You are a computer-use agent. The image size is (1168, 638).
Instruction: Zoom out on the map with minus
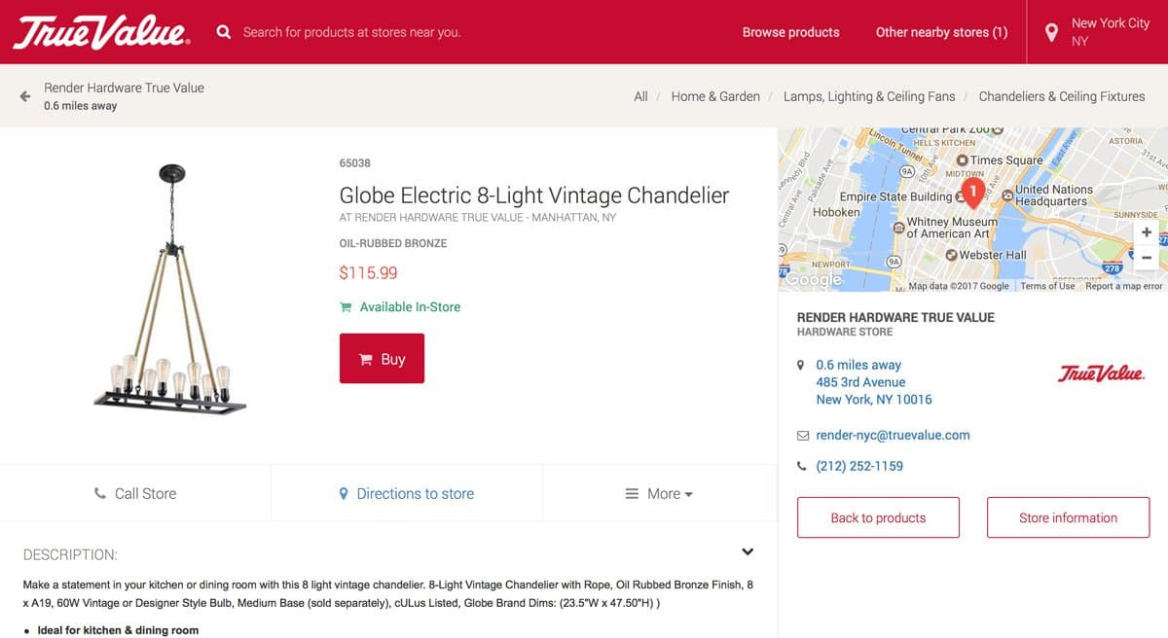point(1147,258)
